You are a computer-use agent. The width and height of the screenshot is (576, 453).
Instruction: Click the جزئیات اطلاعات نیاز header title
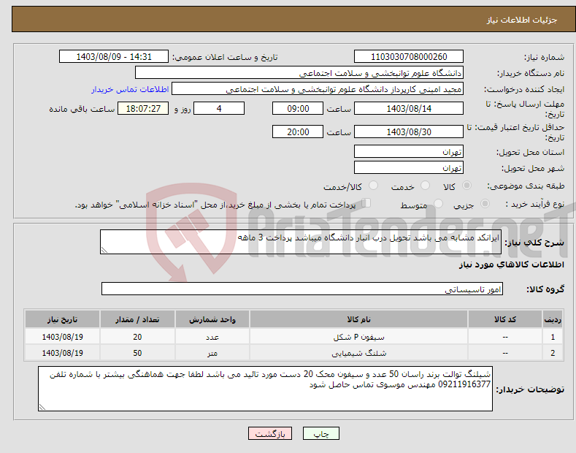coord(522,20)
